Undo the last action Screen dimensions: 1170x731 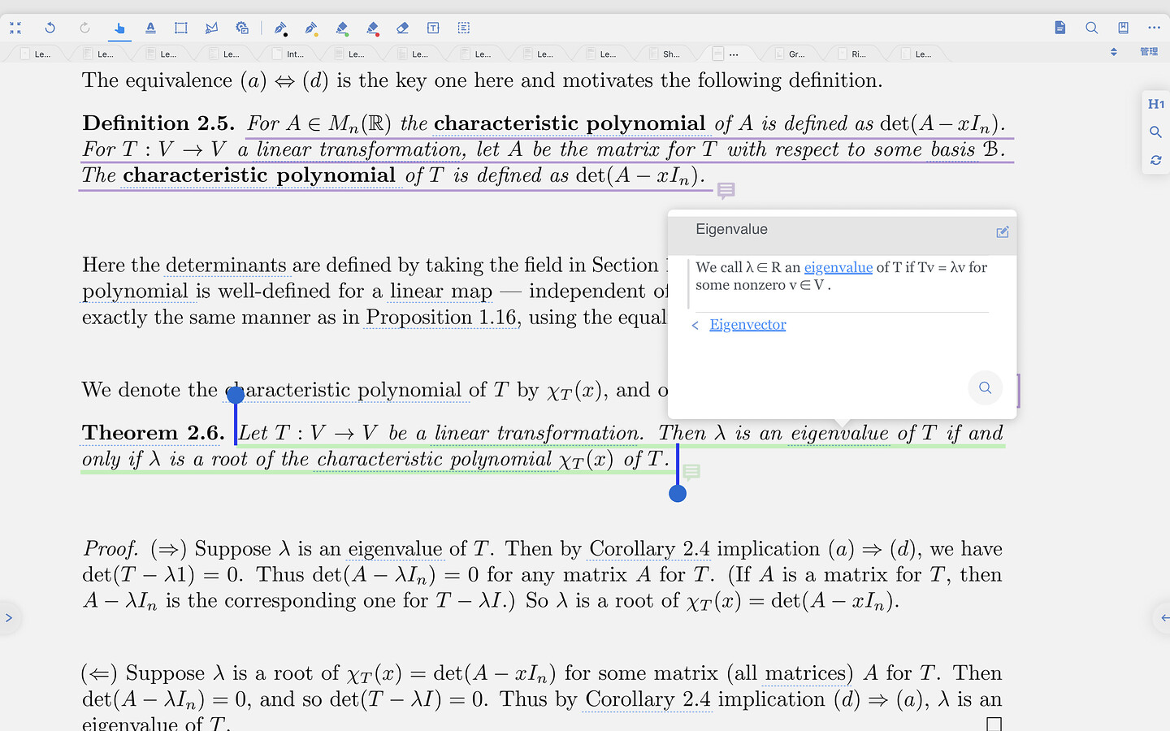(50, 28)
